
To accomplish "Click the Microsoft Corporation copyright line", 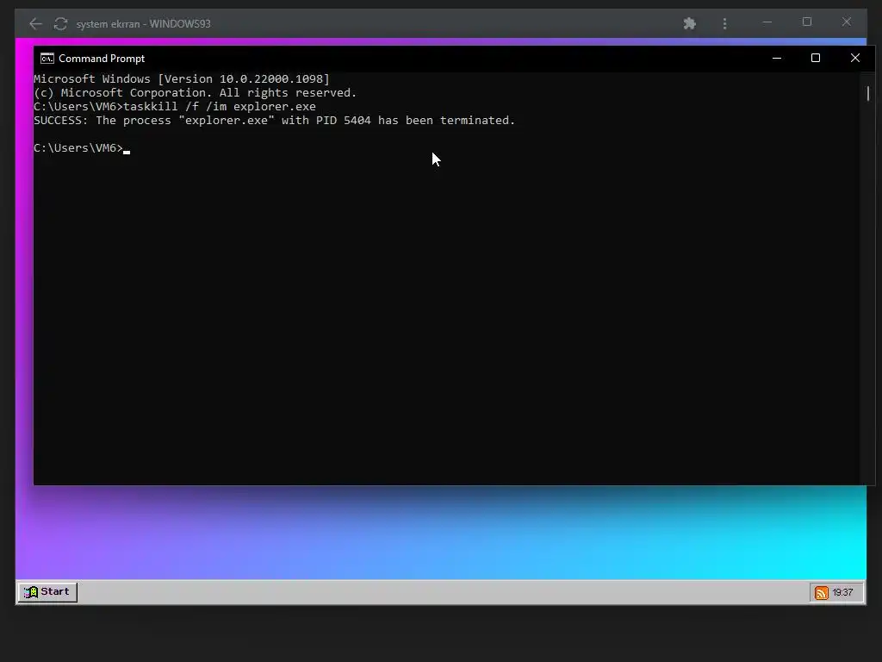I will click(x=196, y=93).
